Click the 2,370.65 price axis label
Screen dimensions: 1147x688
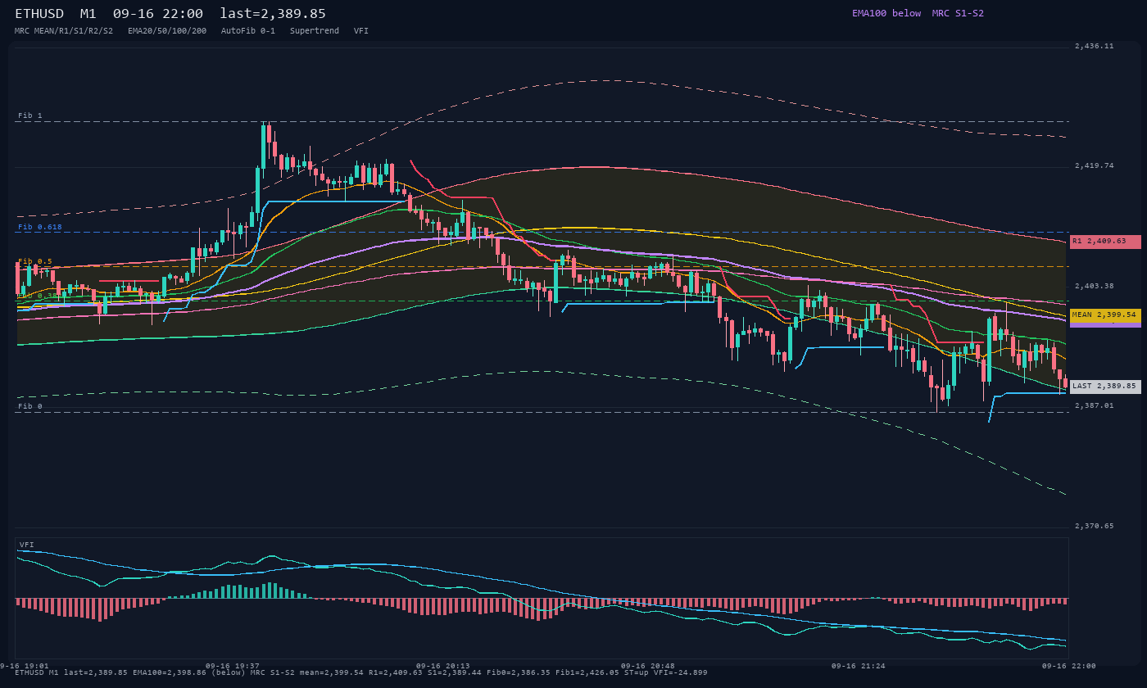(x=1095, y=526)
